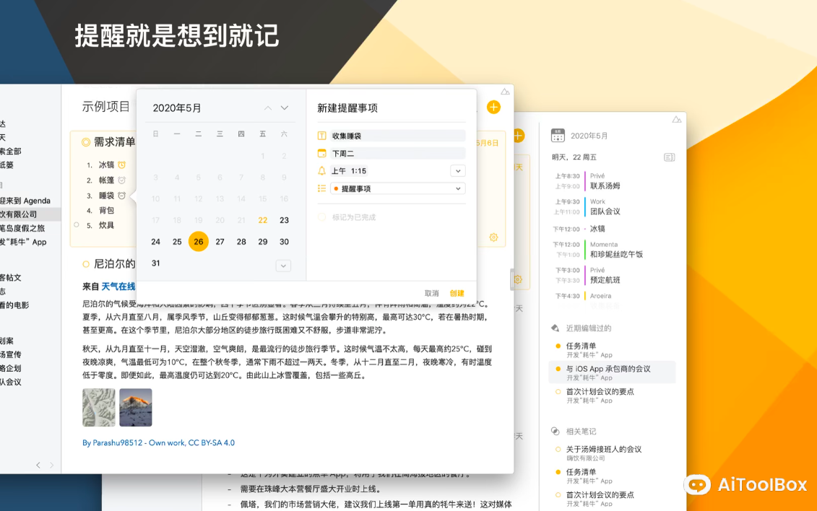Open note settings via the gear icon
Screen dimensions: 817x511
493,237
